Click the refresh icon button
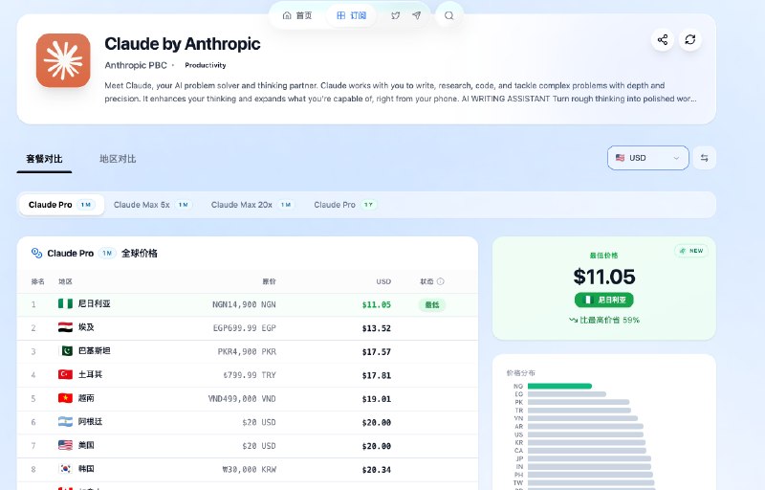Screen dimensions: 765x490 689,39
